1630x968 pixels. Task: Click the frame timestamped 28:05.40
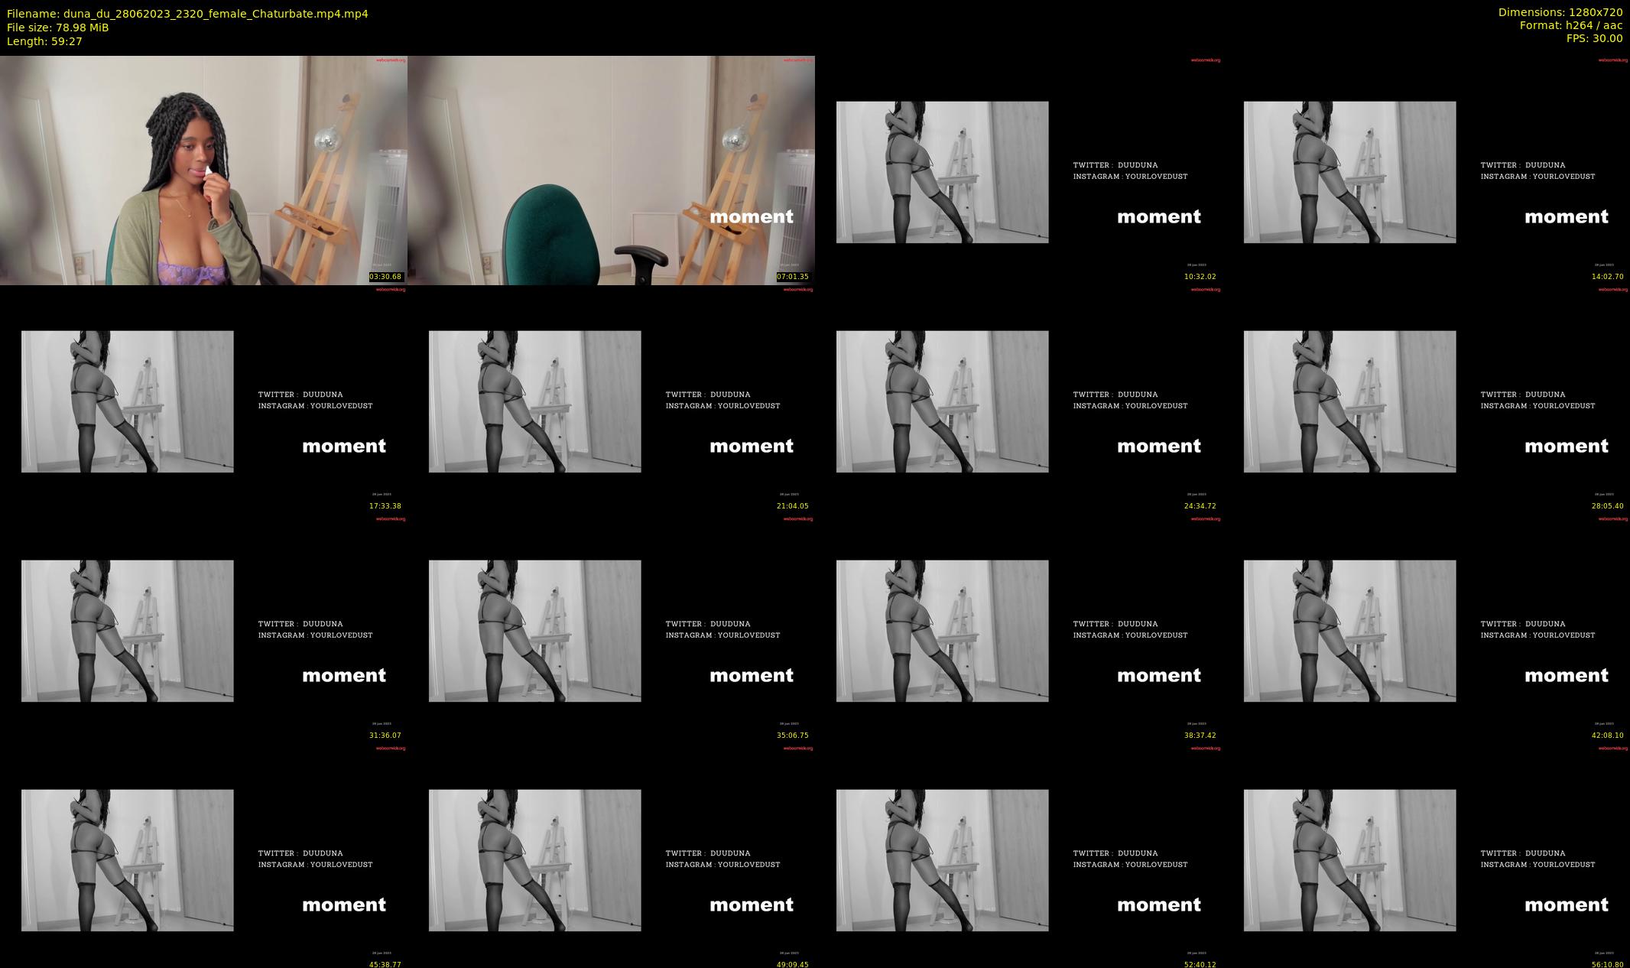point(1426,399)
